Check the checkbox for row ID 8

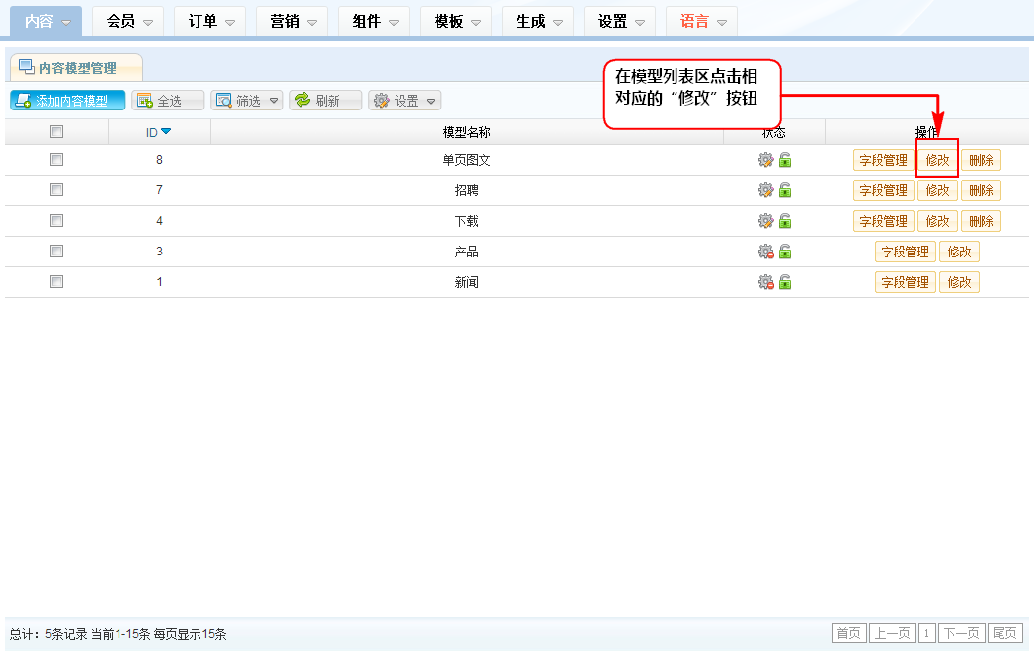[56, 160]
